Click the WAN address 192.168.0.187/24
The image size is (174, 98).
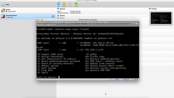coord(103,43)
